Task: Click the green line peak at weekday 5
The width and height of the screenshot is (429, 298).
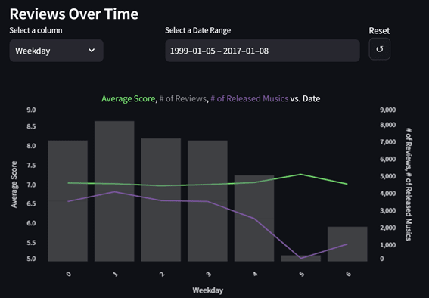Action: click(301, 174)
